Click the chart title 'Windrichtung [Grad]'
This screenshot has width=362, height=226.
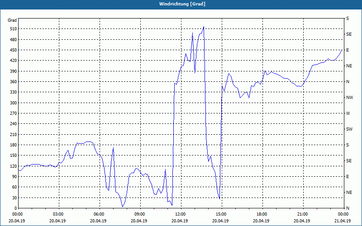coord(182,4)
